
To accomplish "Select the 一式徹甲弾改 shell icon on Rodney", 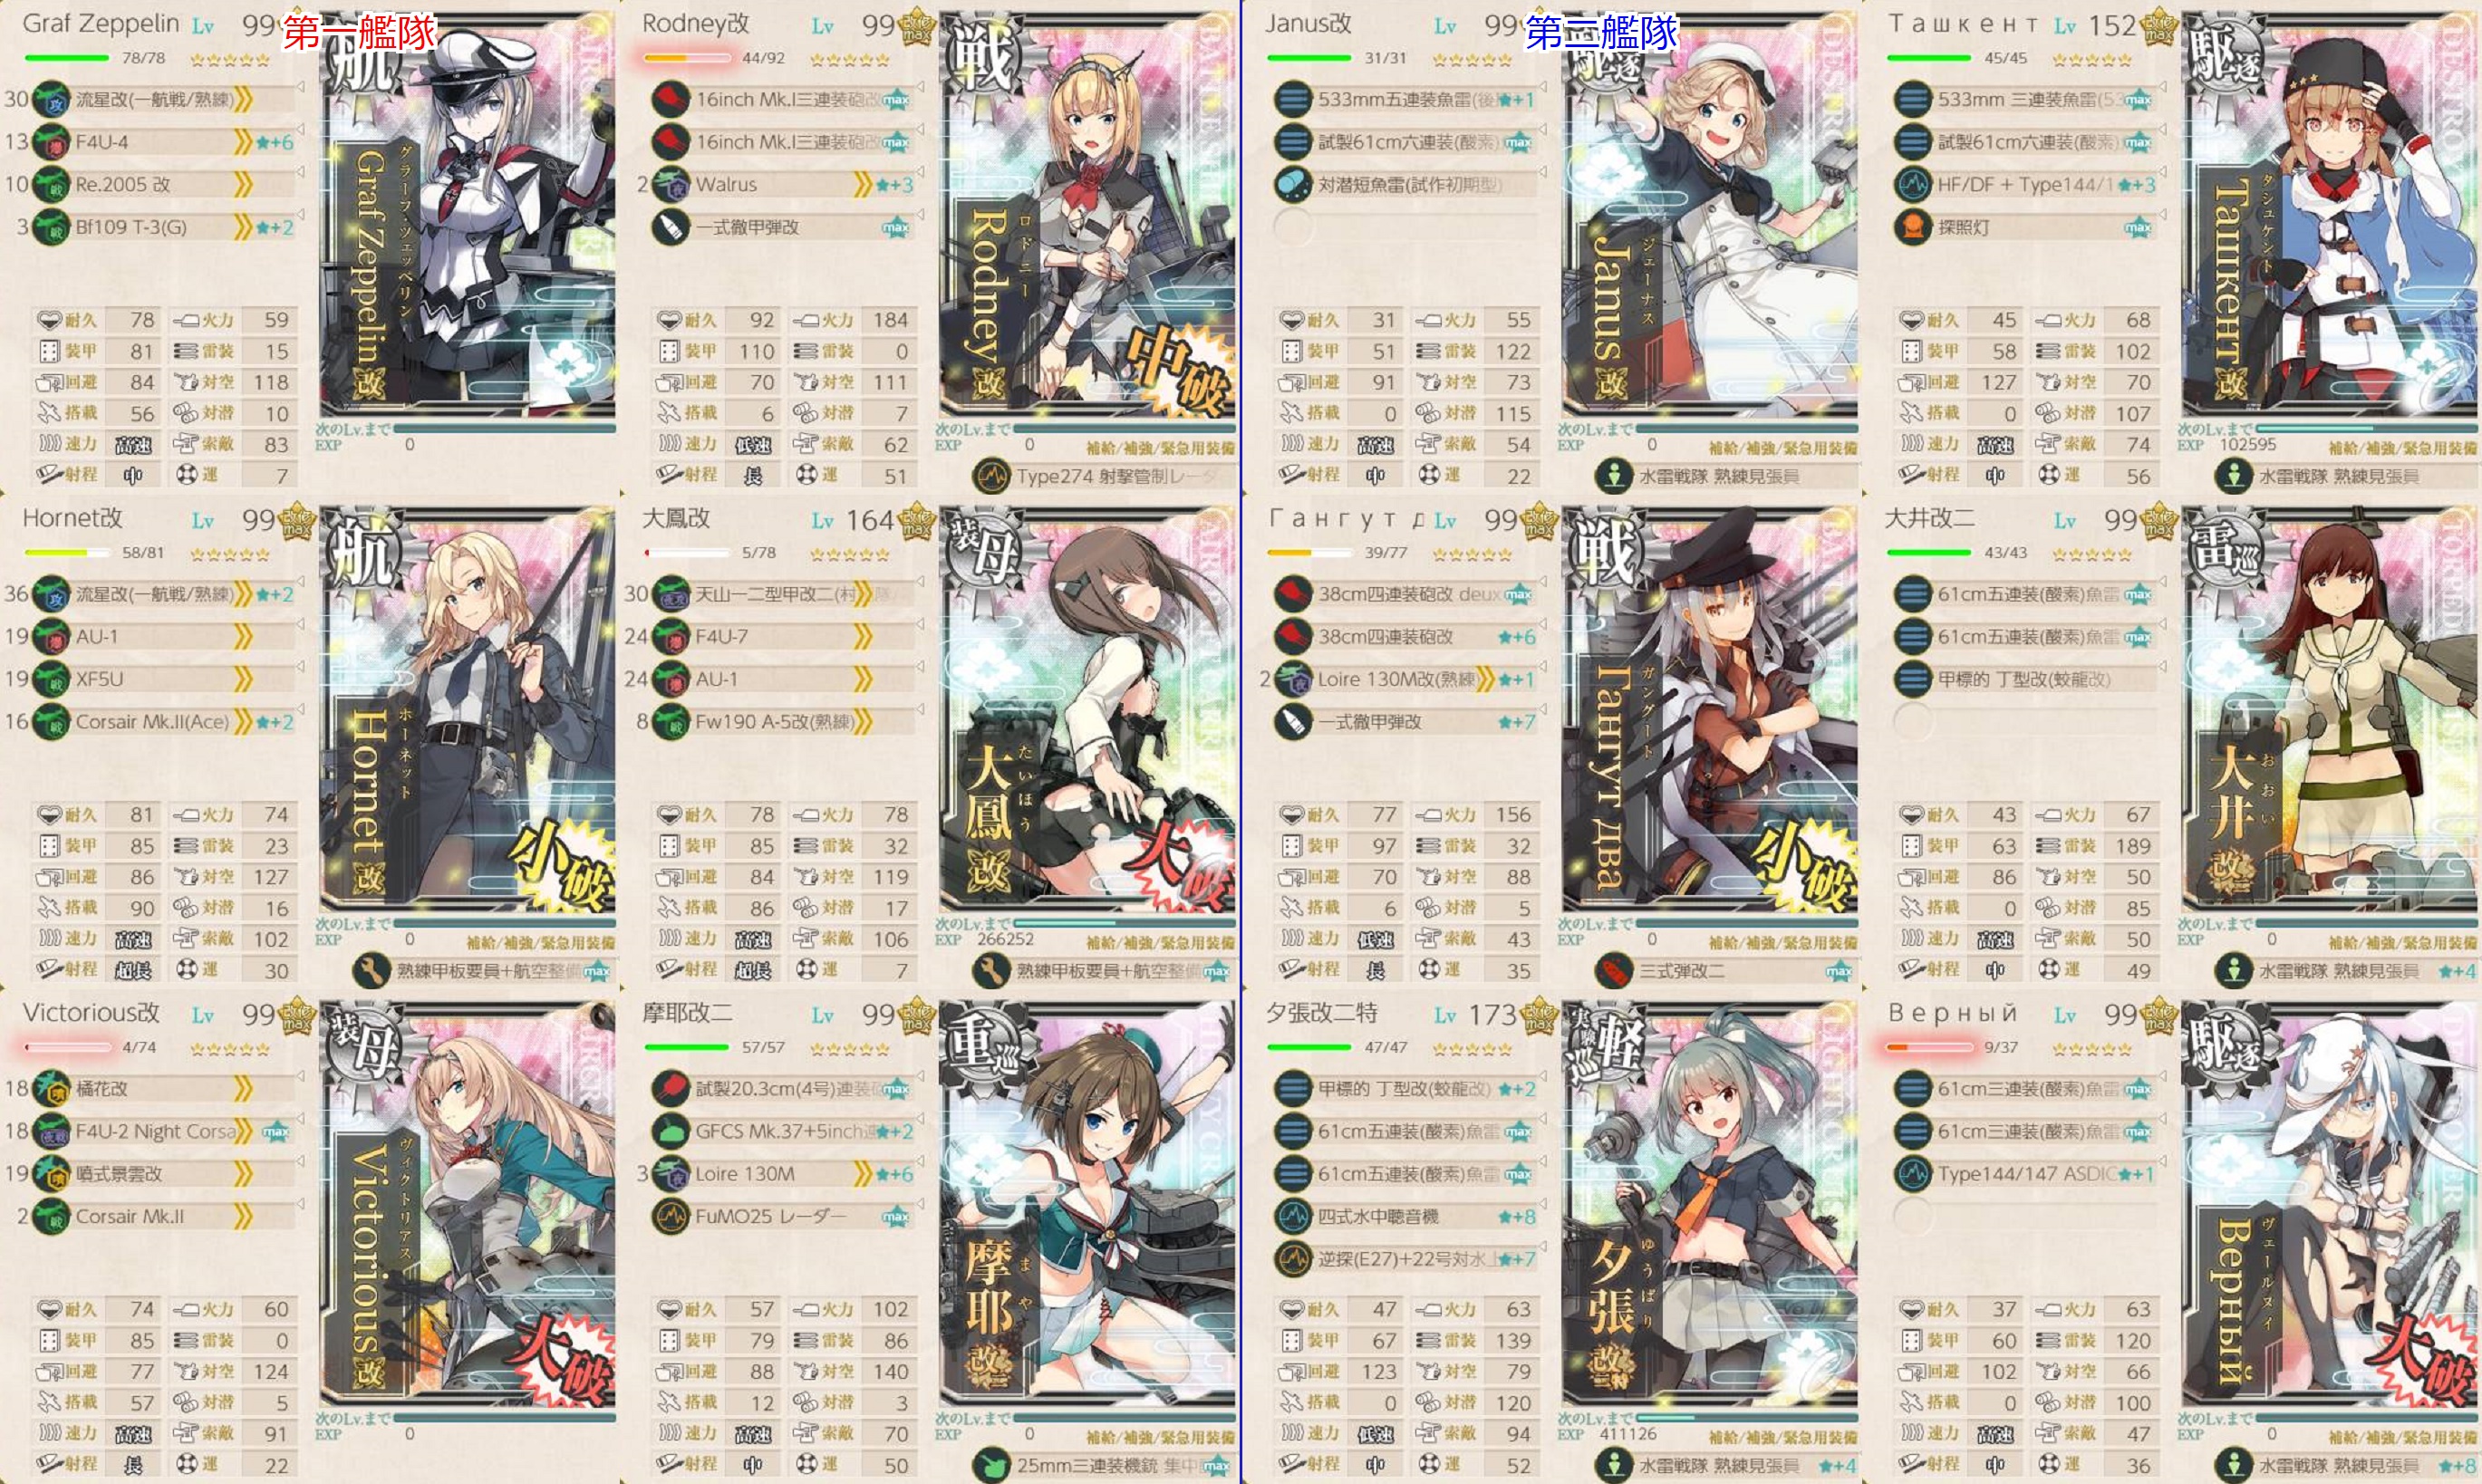I will tap(670, 227).
